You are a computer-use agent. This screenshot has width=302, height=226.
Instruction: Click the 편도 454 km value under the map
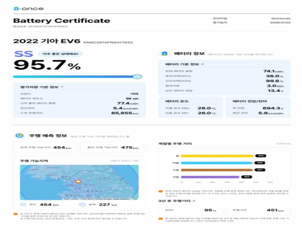[49, 205]
